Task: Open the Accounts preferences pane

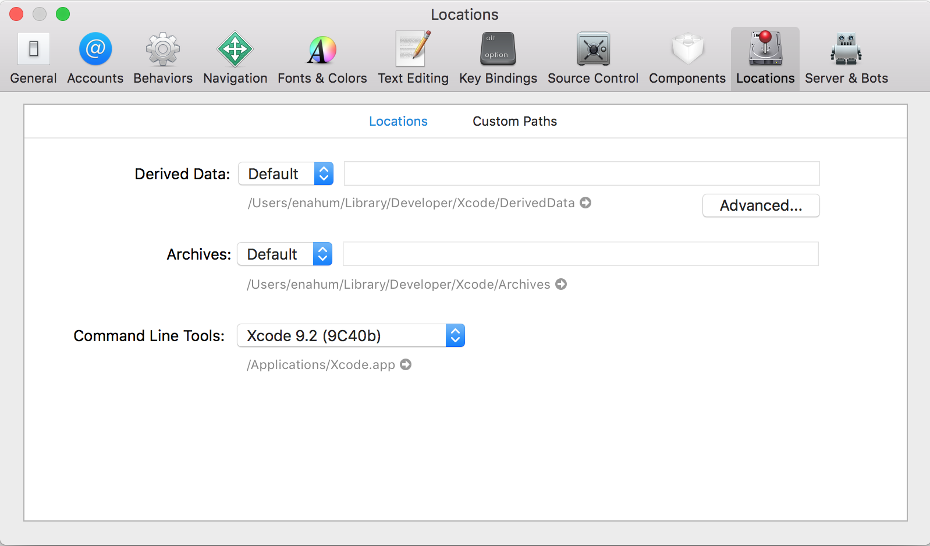Action: (95, 59)
